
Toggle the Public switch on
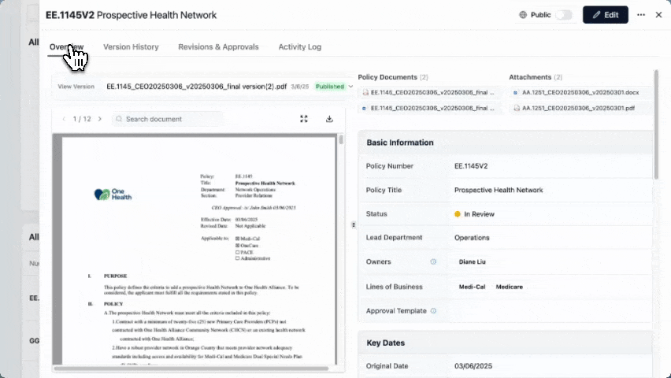point(564,15)
